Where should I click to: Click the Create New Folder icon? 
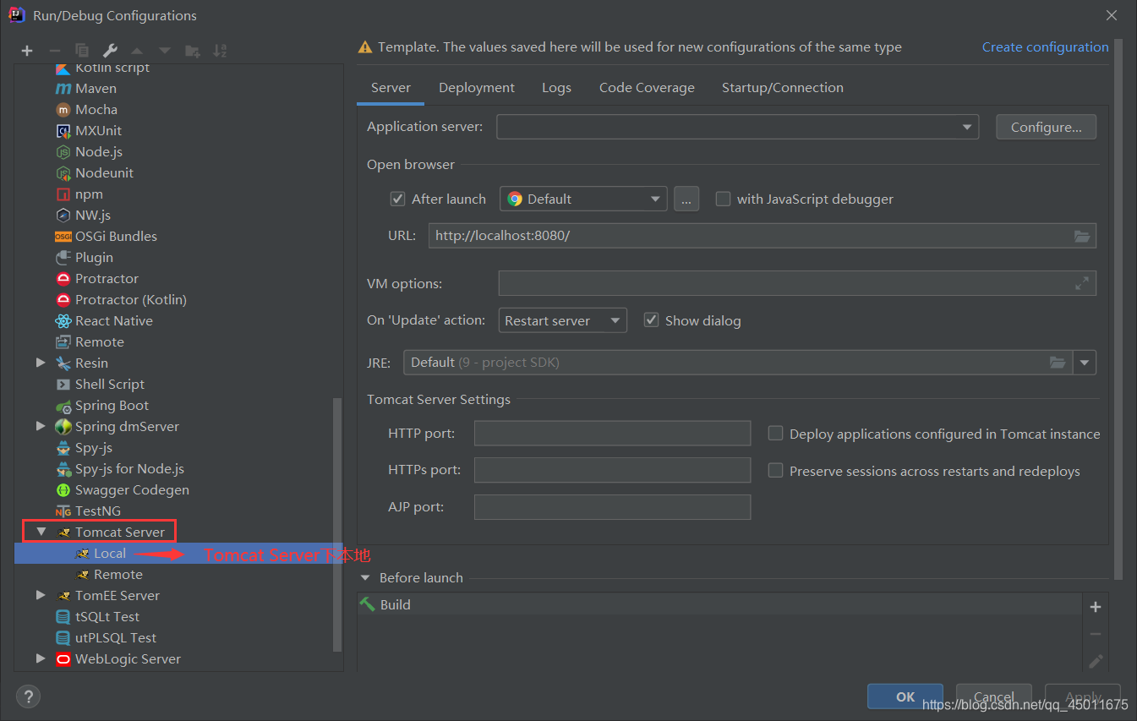(193, 51)
